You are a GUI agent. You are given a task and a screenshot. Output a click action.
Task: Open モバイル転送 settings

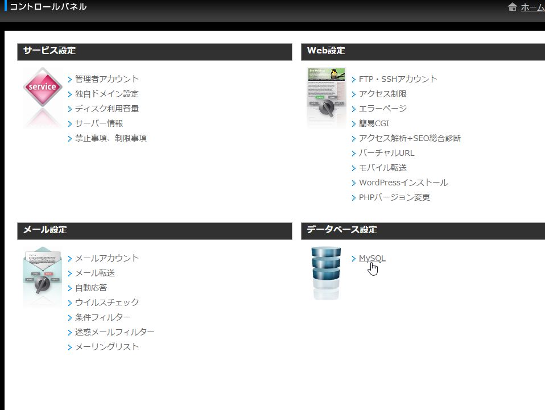[383, 168]
